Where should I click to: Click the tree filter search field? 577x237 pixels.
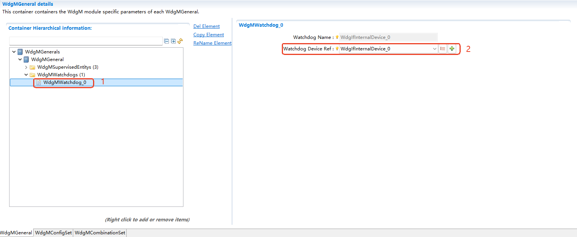tap(86, 41)
